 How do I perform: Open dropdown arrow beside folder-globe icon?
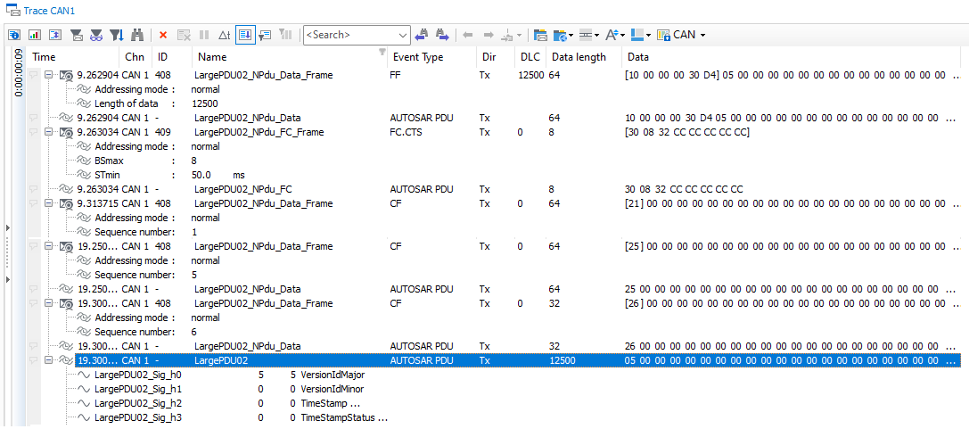pos(571,36)
